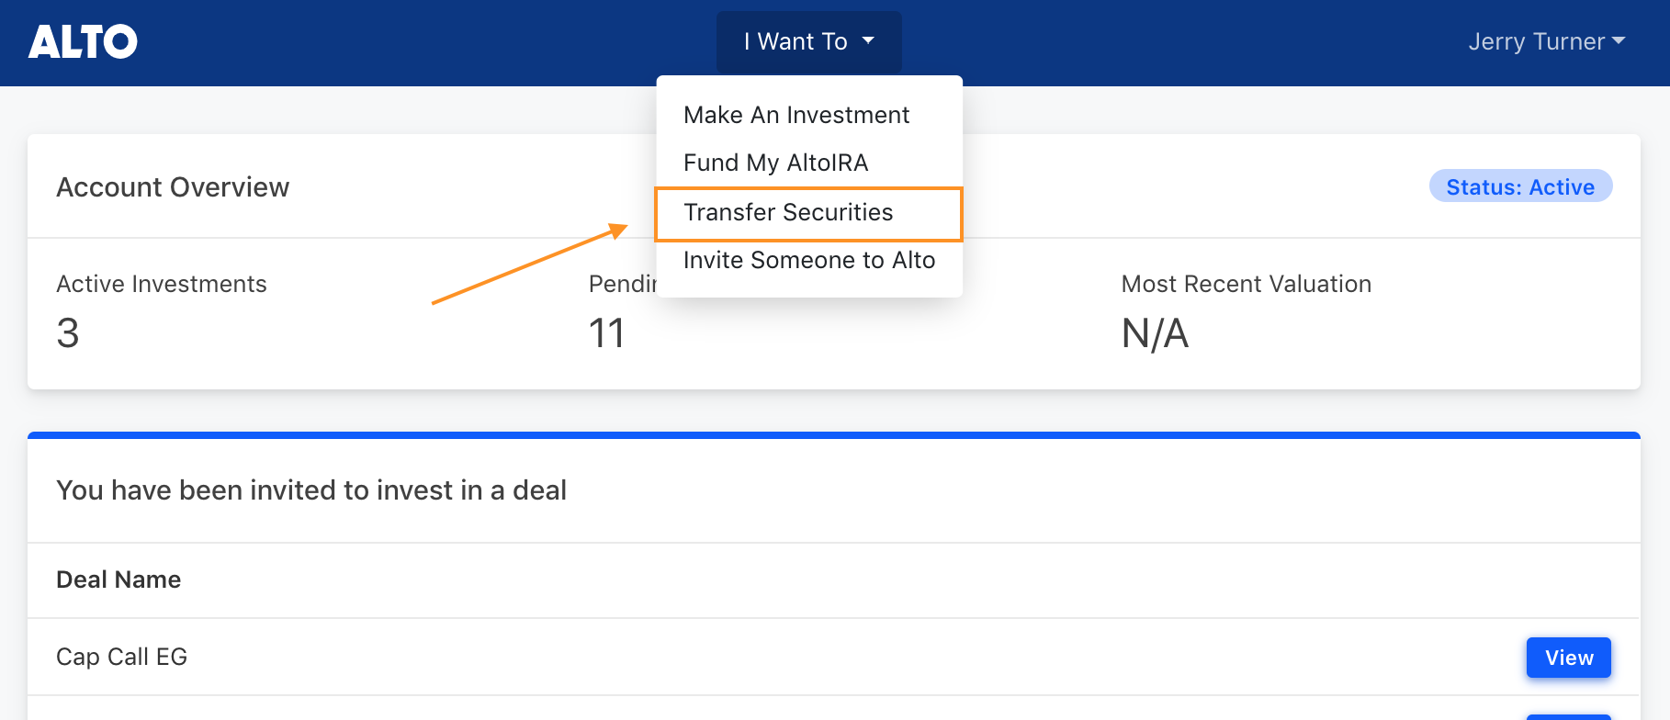Viewport: 1670px width, 720px height.
Task: Click the caret next to I Want To
Action: click(868, 41)
